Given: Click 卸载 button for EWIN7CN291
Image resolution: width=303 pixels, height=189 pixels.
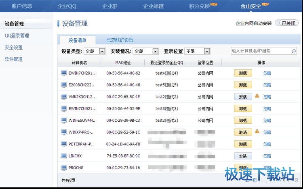Looking at the screenshot, I should (243, 73).
